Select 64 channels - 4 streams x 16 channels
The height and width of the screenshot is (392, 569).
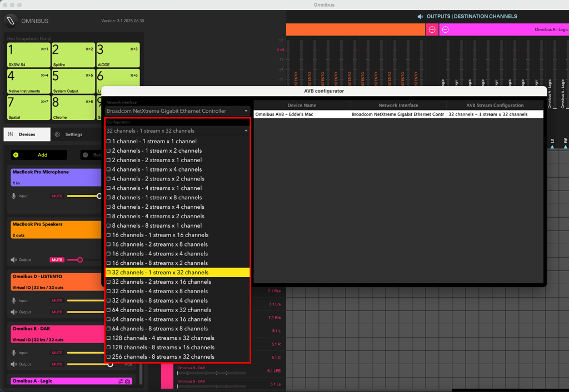(x=177, y=319)
